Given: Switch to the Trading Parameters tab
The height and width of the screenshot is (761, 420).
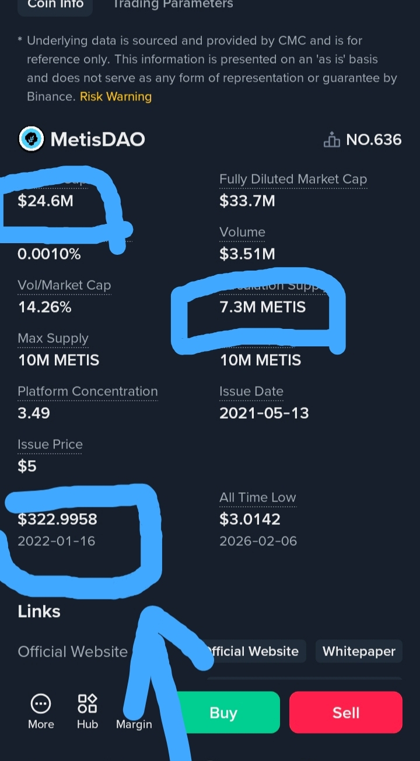Looking at the screenshot, I should pyautogui.click(x=173, y=5).
